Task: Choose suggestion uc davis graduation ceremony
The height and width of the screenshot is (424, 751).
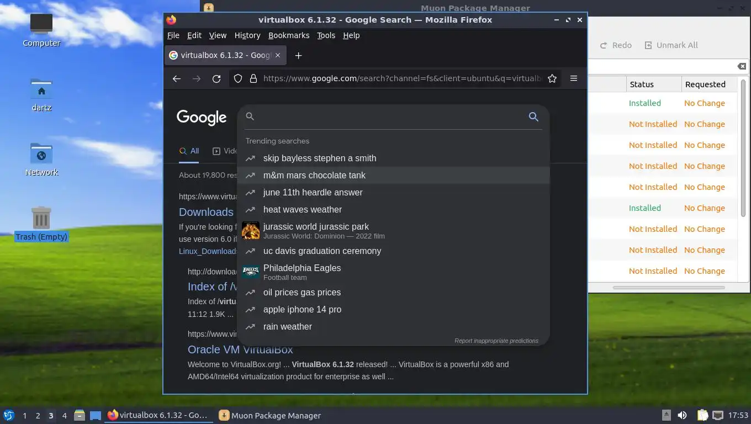Action: (393, 251)
